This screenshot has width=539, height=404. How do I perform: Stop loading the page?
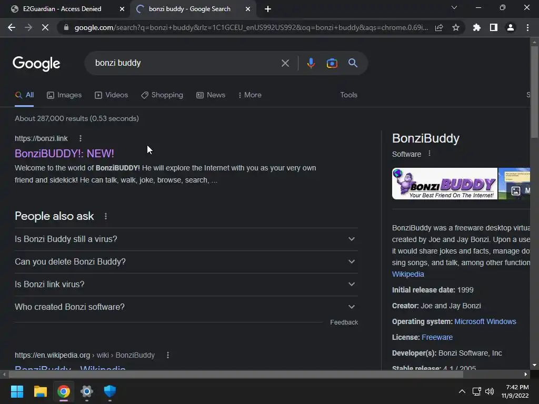[45, 27]
